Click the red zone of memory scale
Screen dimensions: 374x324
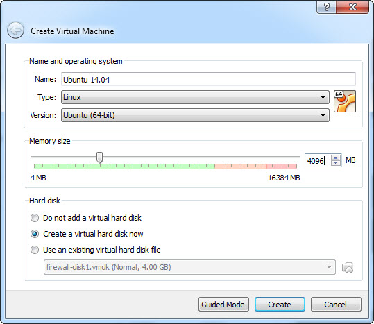(282, 167)
